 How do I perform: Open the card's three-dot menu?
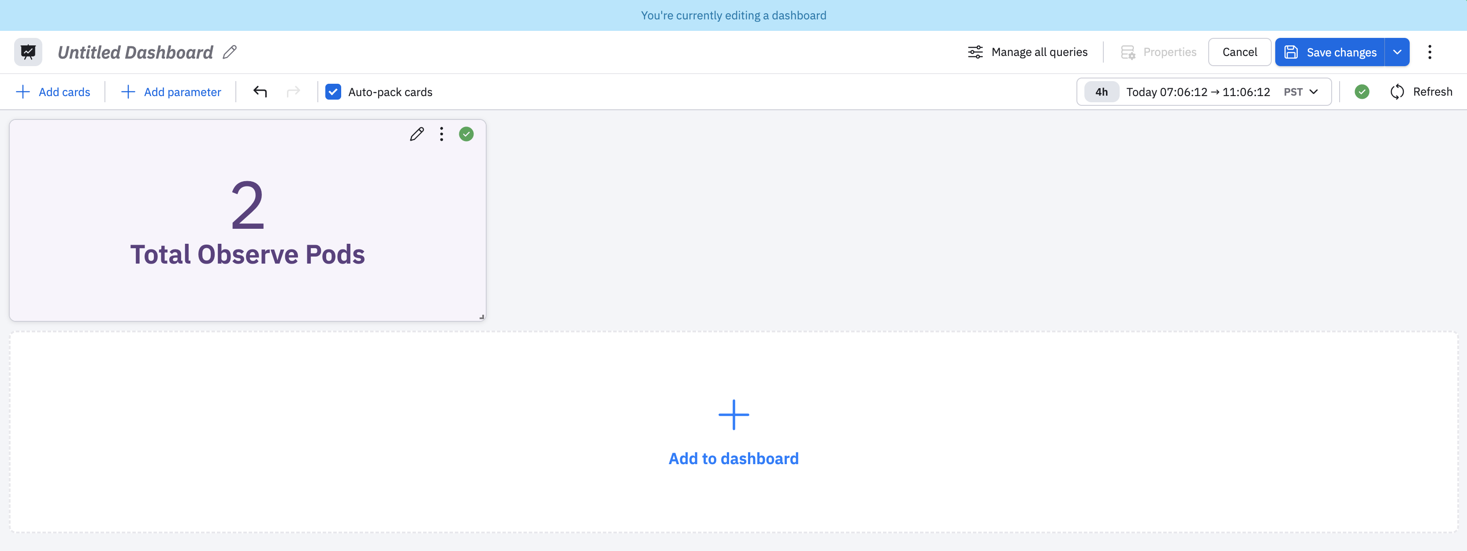coord(441,134)
